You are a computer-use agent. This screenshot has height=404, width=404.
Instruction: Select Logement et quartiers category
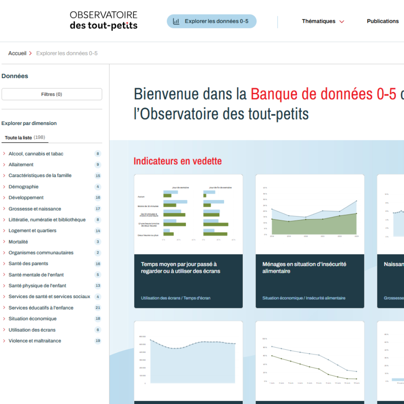33,230
